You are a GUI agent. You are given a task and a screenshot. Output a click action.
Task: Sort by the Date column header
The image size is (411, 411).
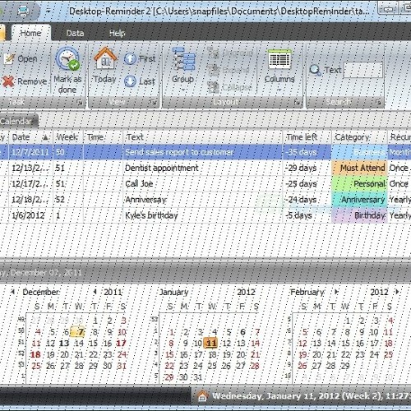tap(30, 137)
